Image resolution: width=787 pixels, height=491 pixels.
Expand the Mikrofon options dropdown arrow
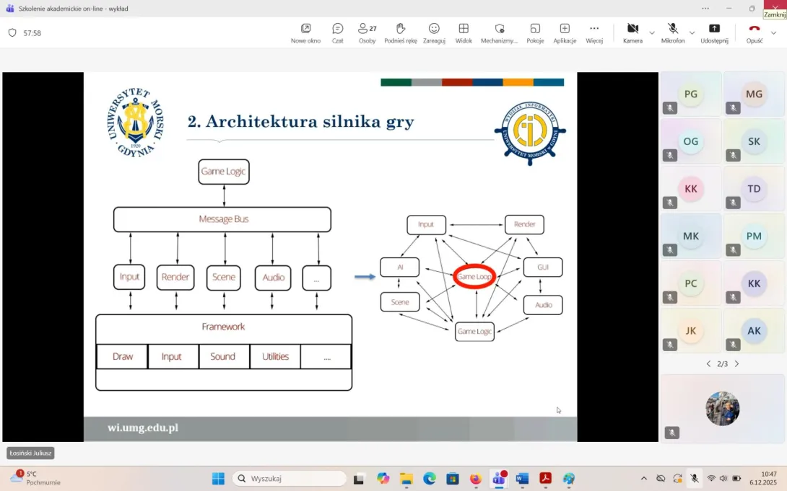coord(692,33)
